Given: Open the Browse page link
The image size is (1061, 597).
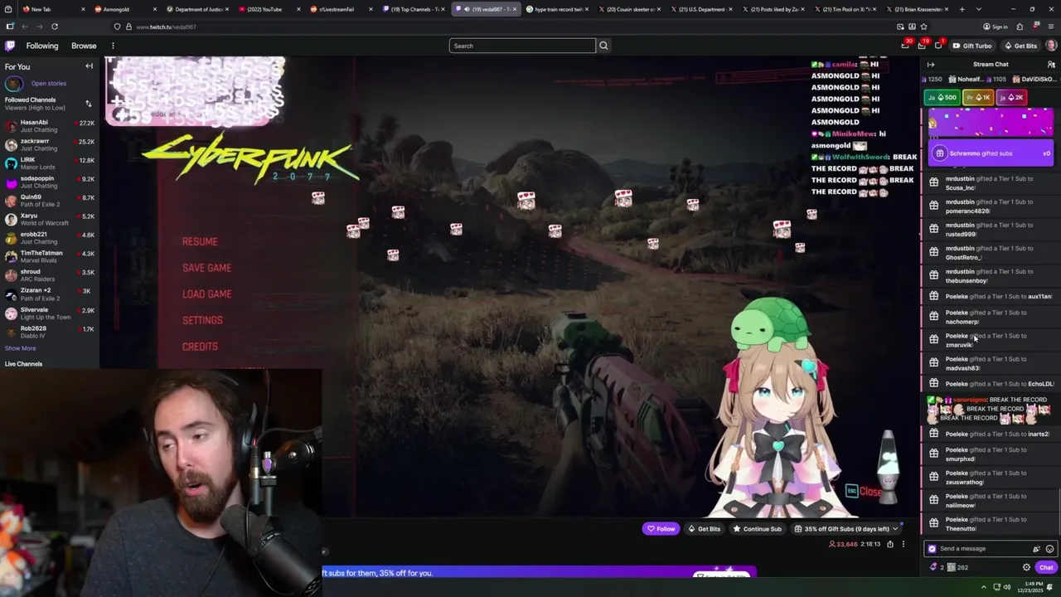Looking at the screenshot, I should tap(84, 46).
